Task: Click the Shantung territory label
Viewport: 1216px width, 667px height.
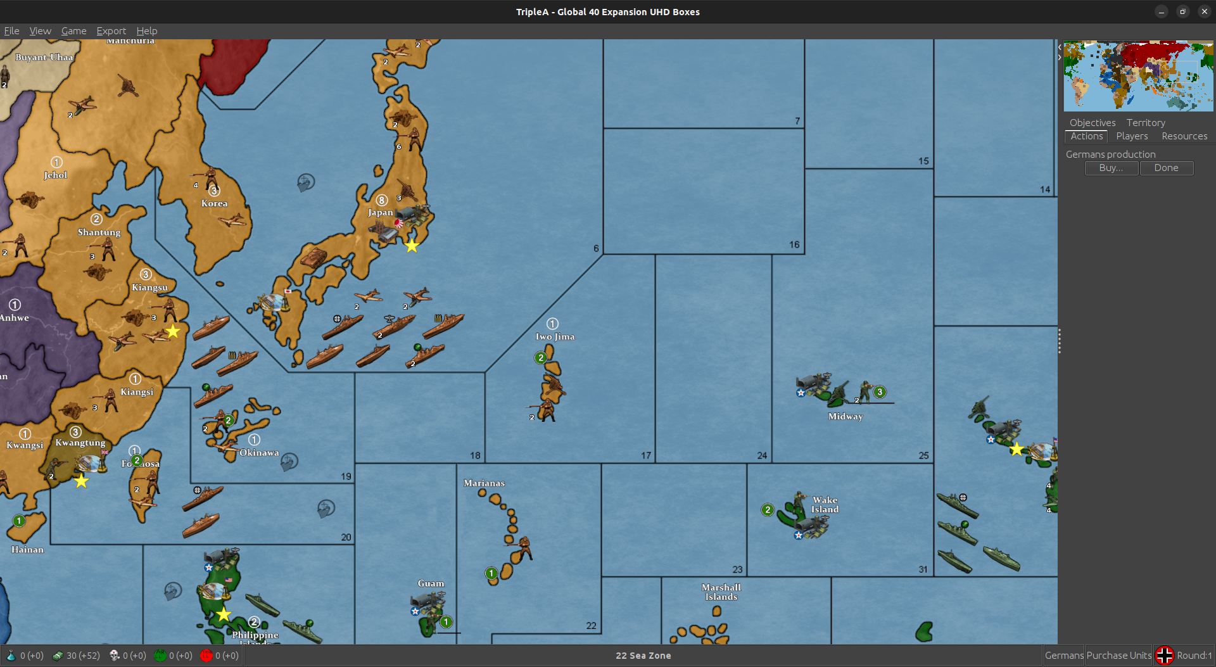Action: tap(99, 232)
